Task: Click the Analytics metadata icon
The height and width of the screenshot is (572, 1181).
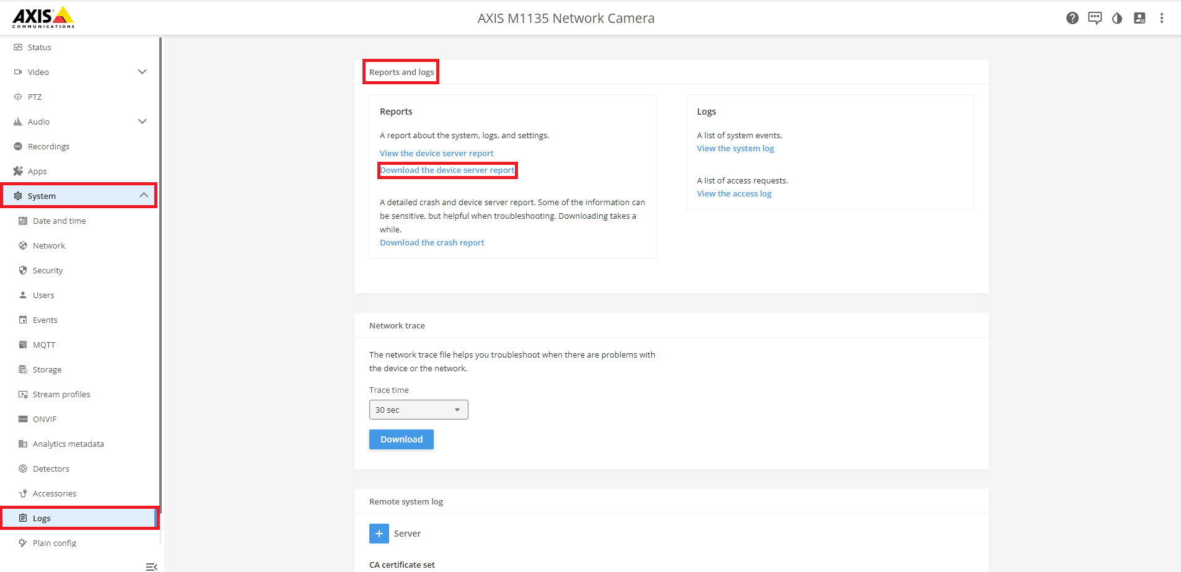Action: coord(23,444)
